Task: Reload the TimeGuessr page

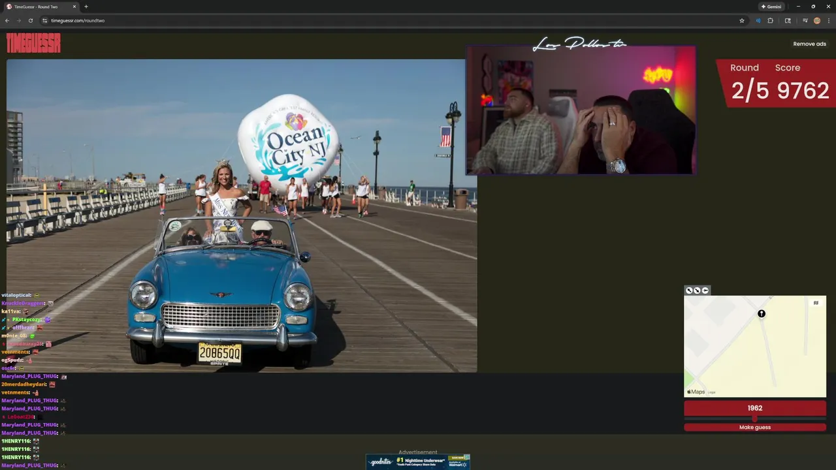Action: [x=30, y=20]
